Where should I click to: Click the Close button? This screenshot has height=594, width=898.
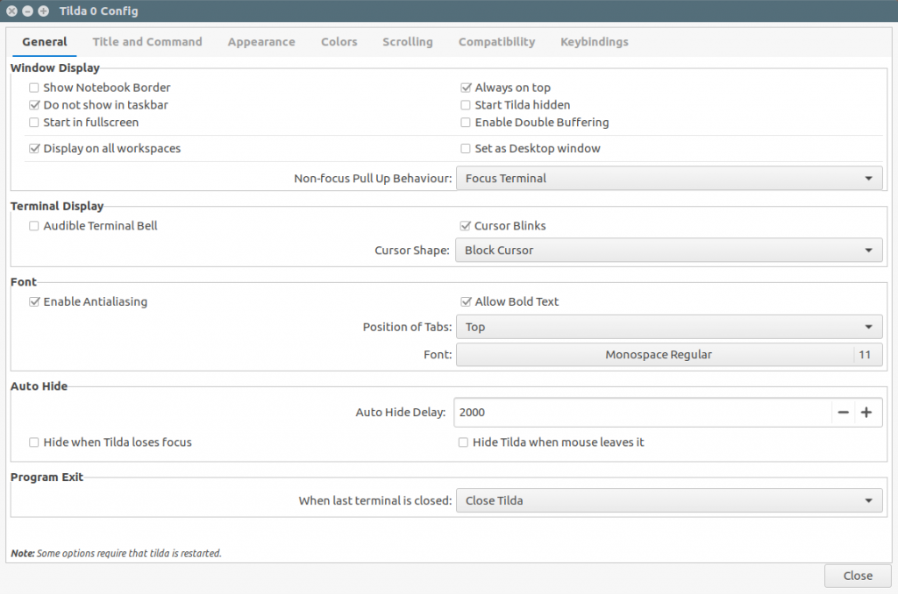tap(857, 576)
